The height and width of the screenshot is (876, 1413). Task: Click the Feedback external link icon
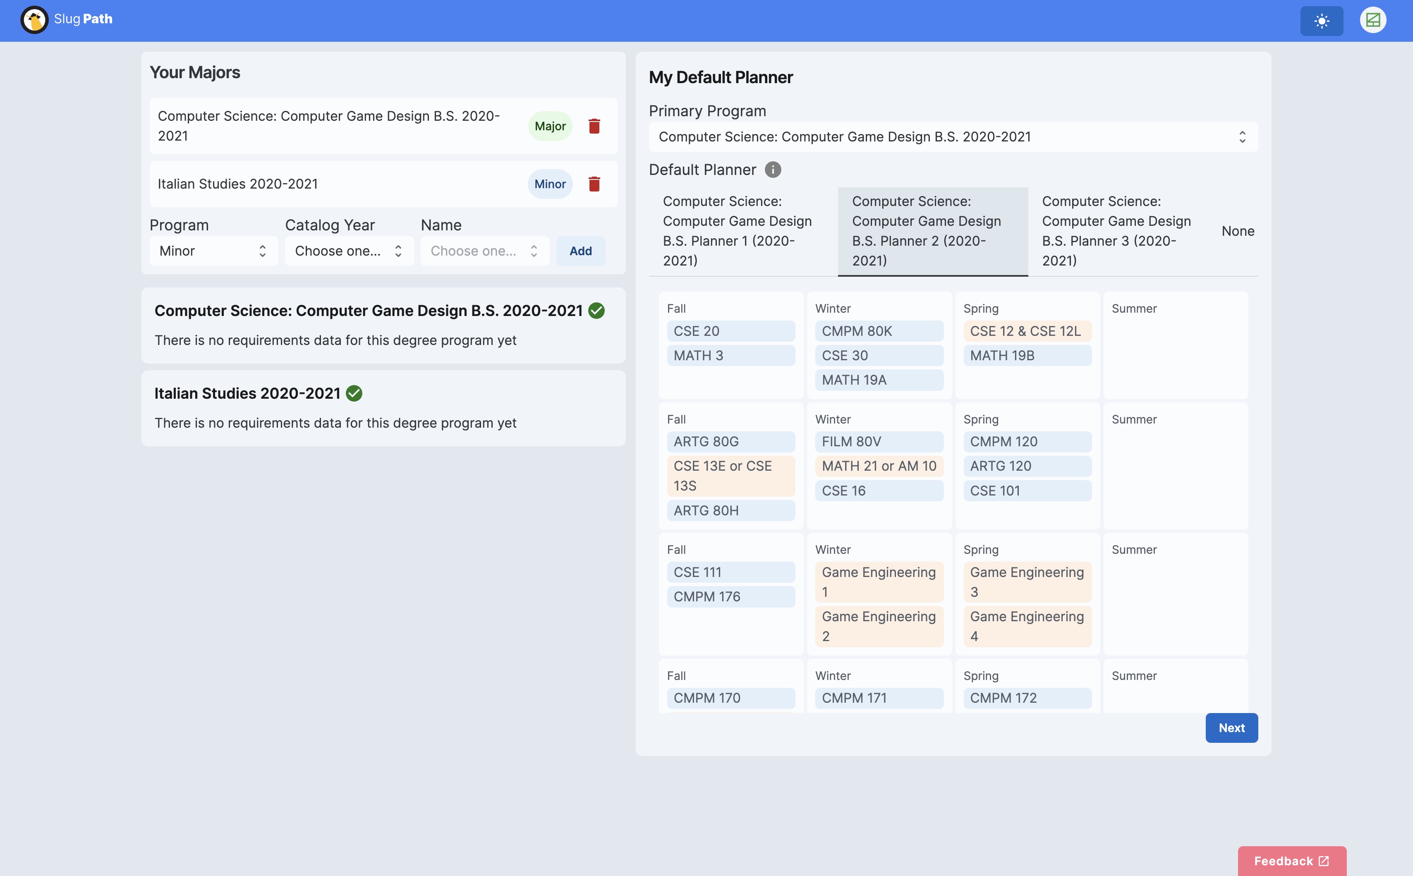click(1324, 861)
